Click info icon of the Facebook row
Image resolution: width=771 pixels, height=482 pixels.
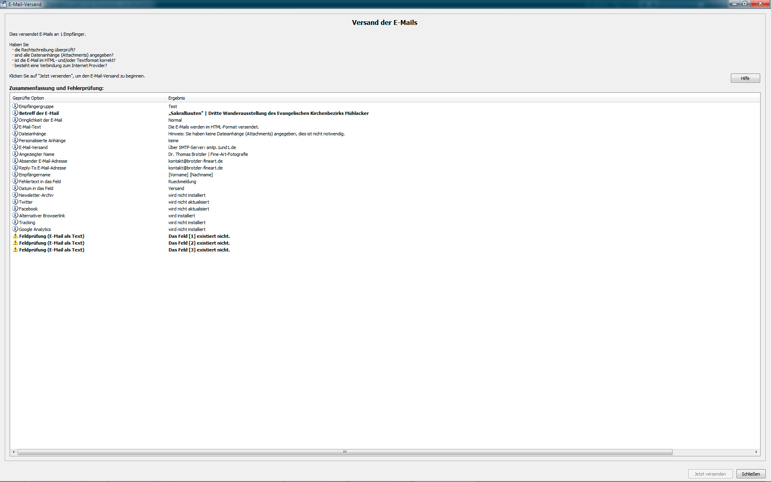tap(15, 209)
